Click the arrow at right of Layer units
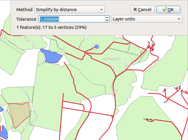The image size is (188, 140). [179, 19]
